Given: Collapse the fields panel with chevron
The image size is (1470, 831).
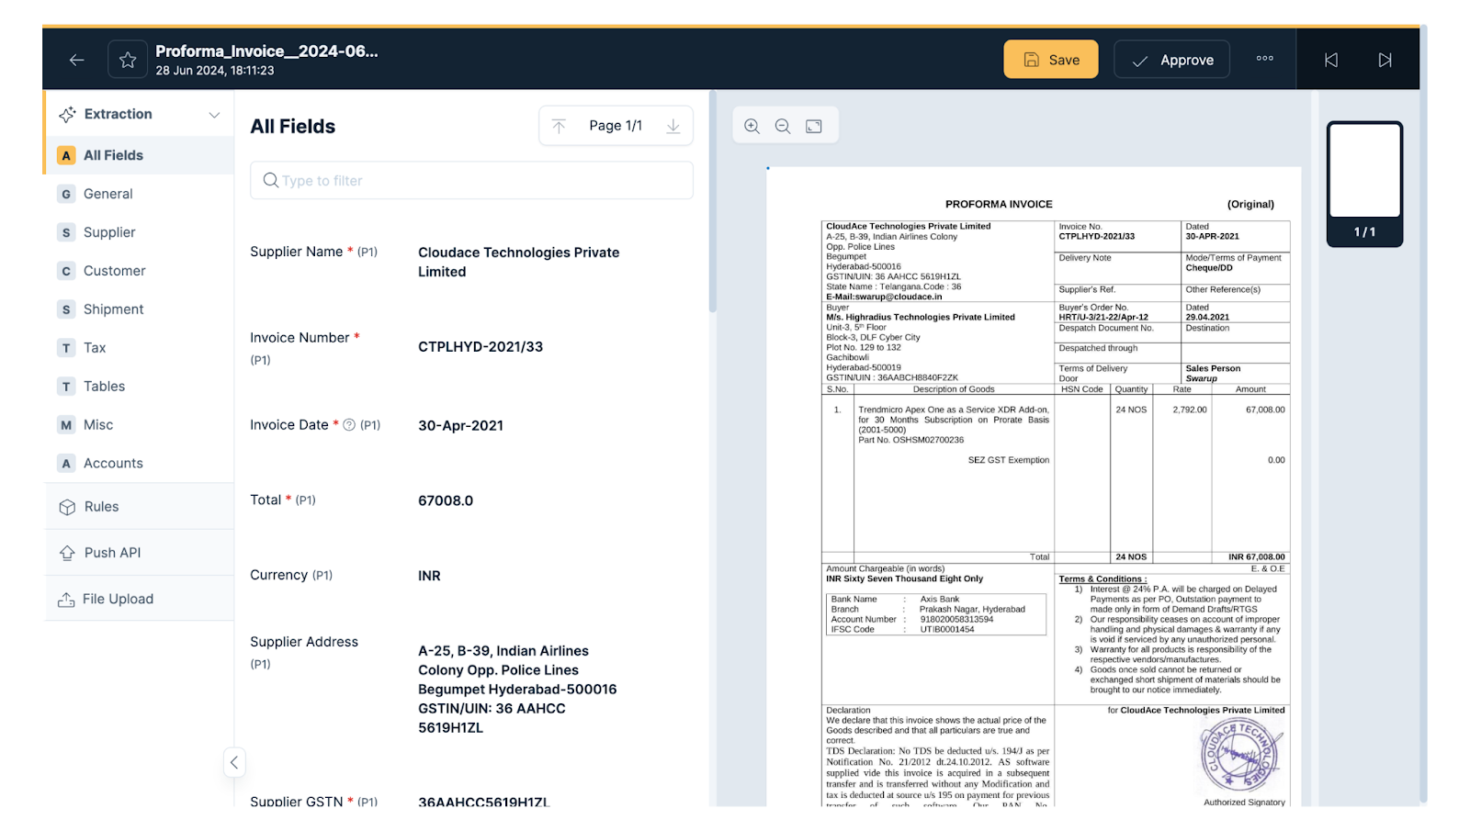Looking at the screenshot, I should tap(234, 762).
